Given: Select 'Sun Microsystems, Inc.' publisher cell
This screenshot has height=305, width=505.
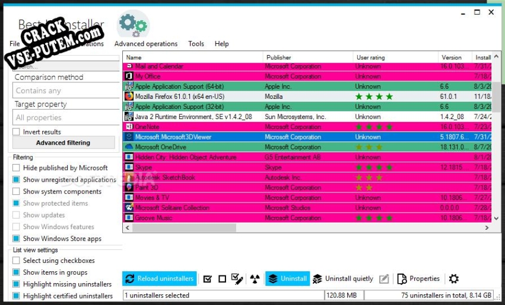Looking at the screenshot, I should point(296,117).
